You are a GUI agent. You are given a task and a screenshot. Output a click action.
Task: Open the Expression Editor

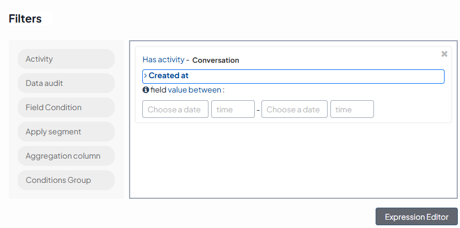pos(416,216)
